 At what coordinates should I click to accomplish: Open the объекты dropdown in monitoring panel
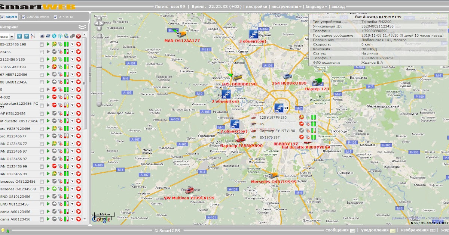(x=12, y=37)
